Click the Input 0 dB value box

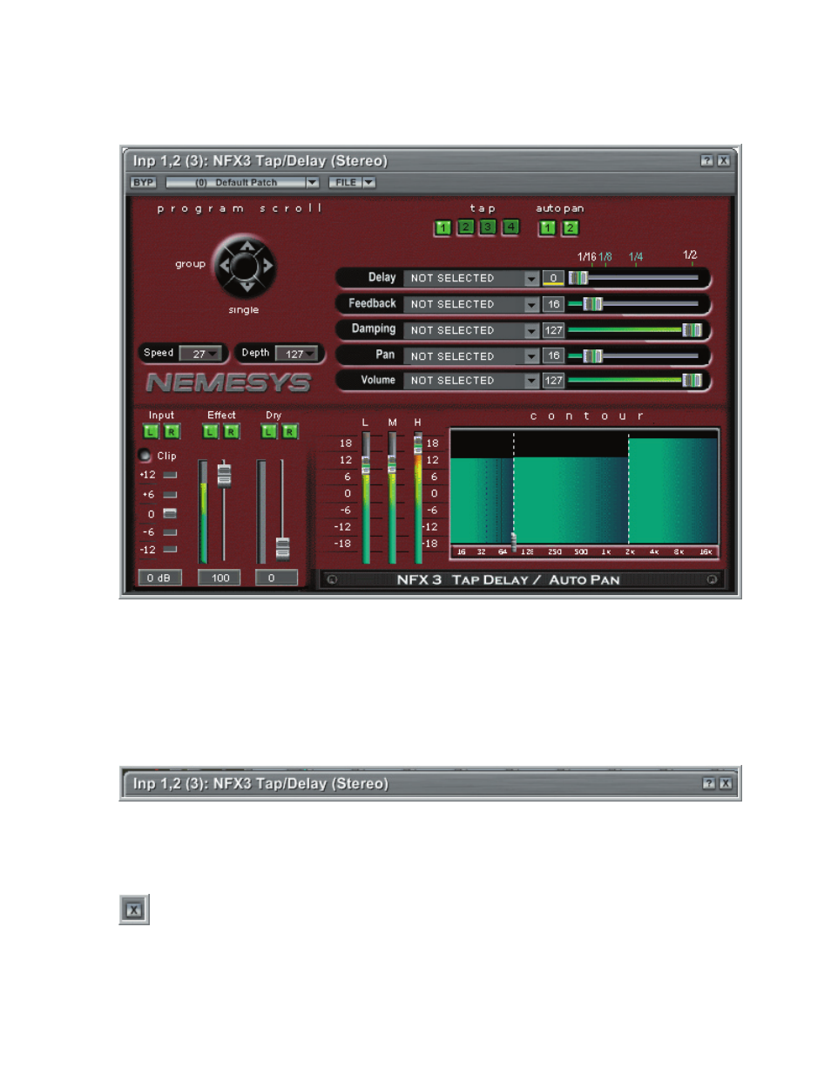tap(160, 578)
